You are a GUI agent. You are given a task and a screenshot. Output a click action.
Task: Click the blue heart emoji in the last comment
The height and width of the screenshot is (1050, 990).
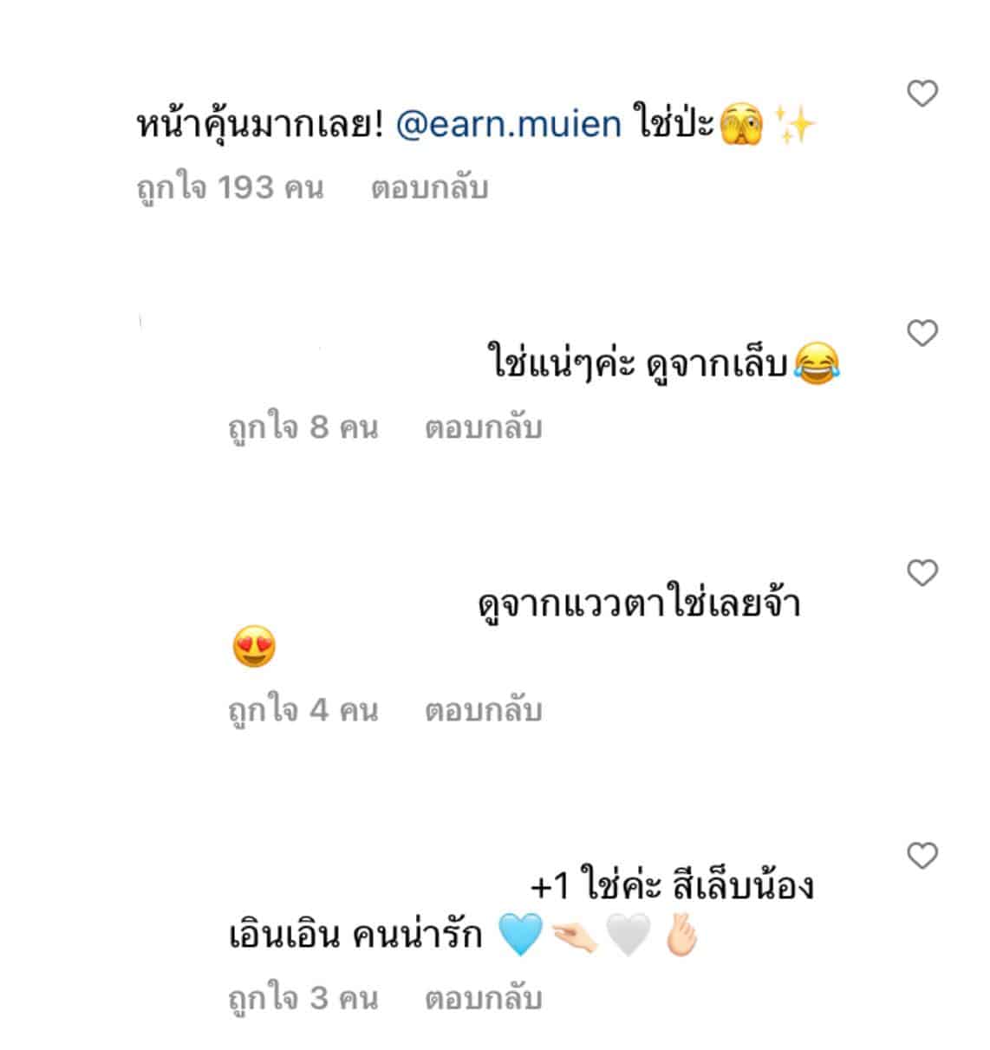pos(520,936)
